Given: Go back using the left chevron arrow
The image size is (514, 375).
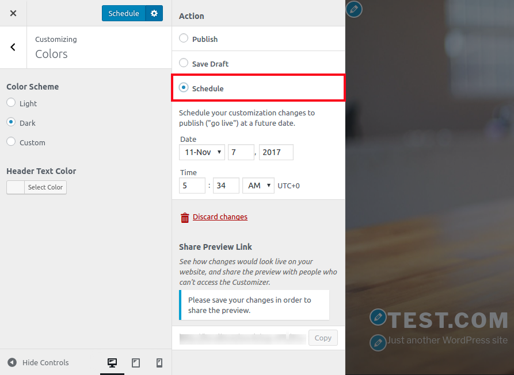Looking at the screenshot, I should tap(13, 48).
